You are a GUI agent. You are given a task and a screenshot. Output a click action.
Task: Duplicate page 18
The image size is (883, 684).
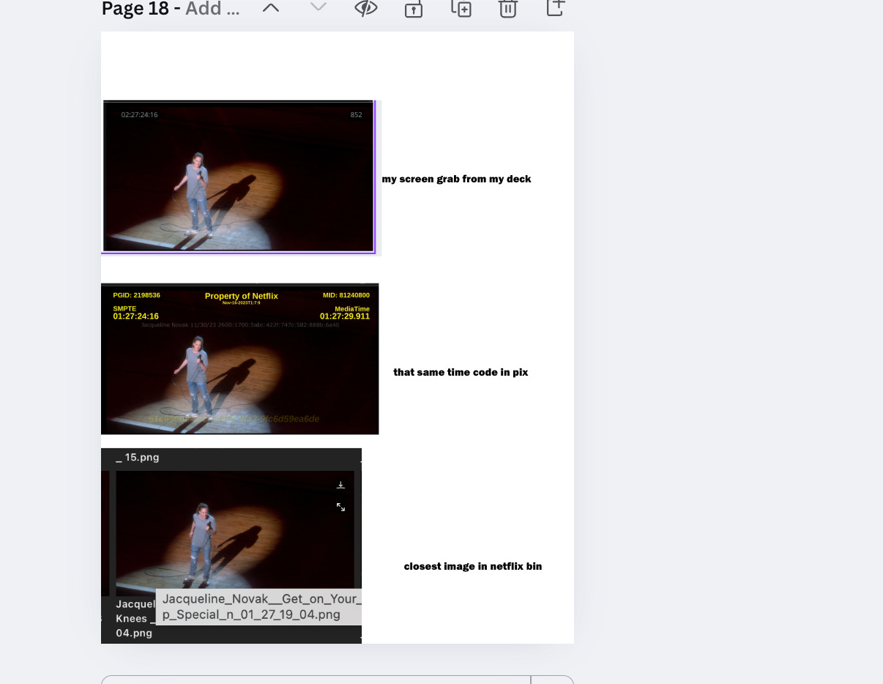pos(461,8)
